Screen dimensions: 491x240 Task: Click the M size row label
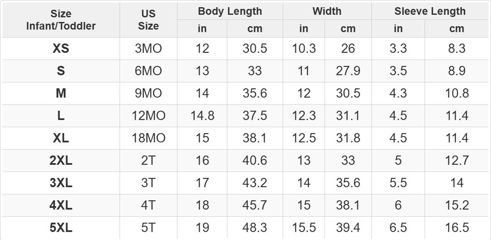coord(61,93)
